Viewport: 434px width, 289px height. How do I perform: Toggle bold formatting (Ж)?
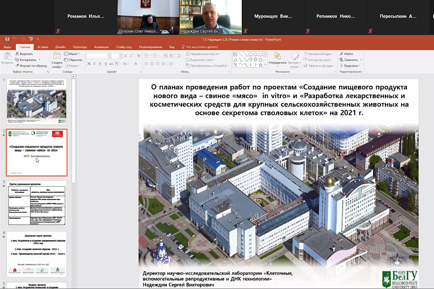pyautogui.click(x=89, y=64)
